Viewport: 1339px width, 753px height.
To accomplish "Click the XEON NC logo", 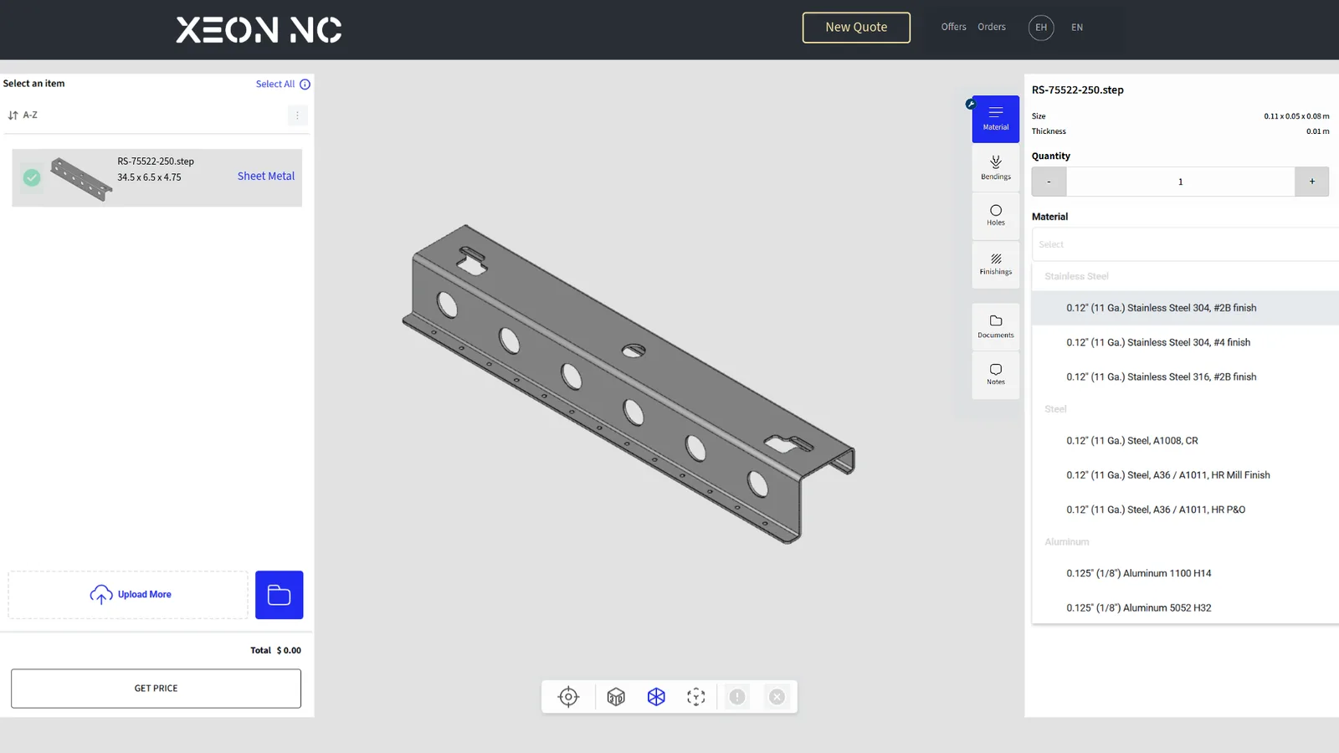I will 259,30.
